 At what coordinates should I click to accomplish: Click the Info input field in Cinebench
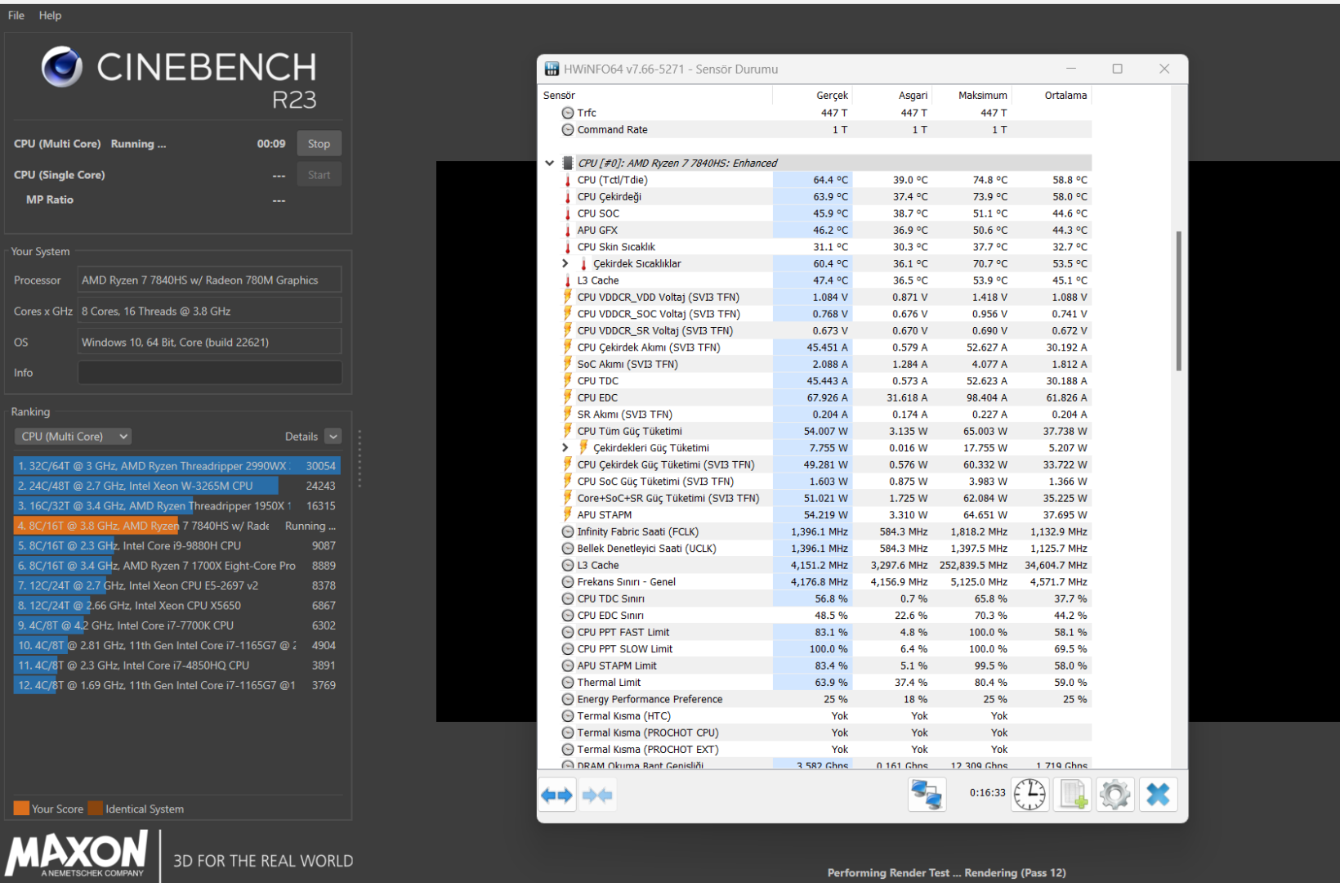tap(209, 373)
